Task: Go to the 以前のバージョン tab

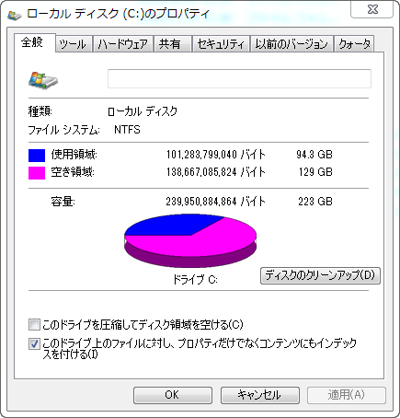Action: pos(291,44)
